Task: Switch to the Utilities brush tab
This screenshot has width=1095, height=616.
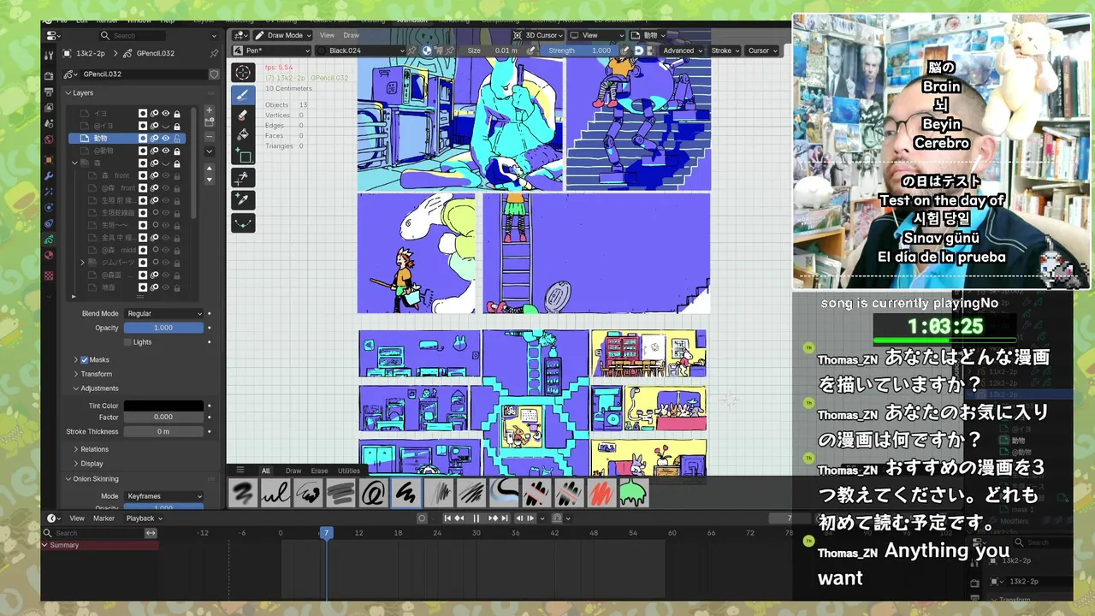Action: [348, 471]
